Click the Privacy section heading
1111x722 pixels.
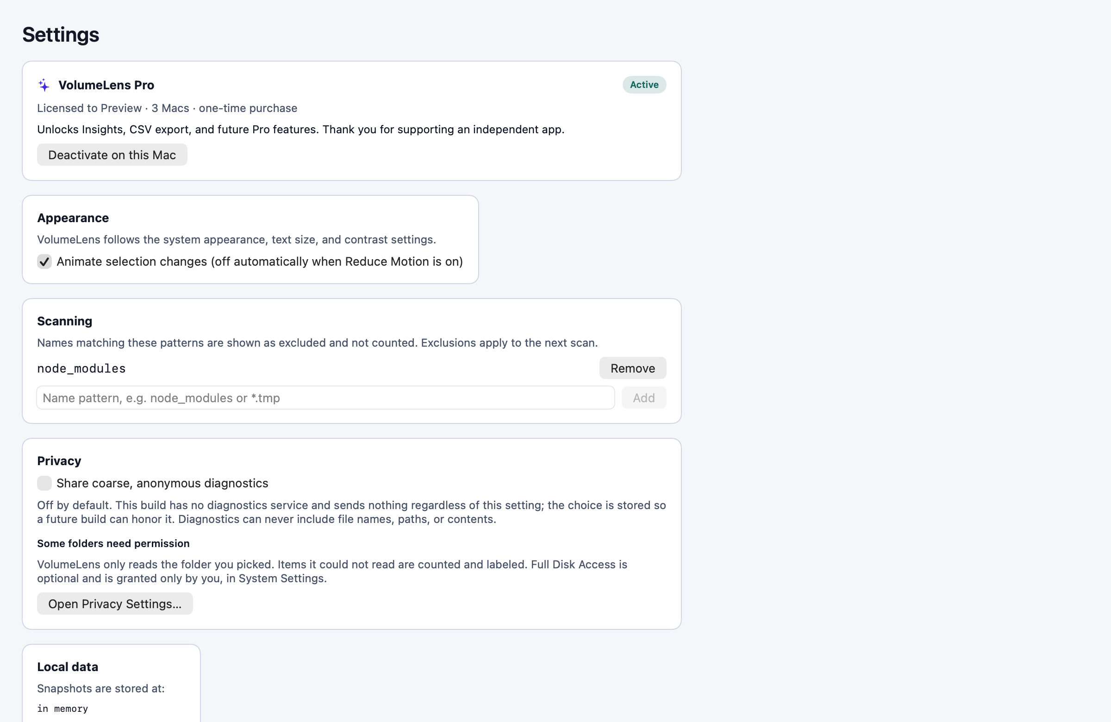pyautogui.click(x=59, y=461)
